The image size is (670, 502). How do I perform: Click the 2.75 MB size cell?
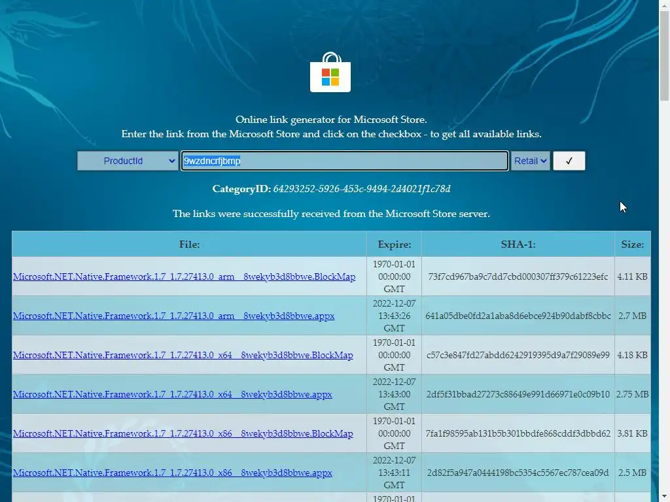tap(633, 394)
